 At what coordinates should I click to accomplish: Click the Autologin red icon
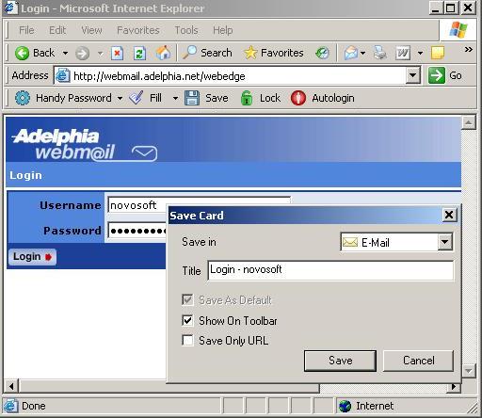(x=298, y=98)
